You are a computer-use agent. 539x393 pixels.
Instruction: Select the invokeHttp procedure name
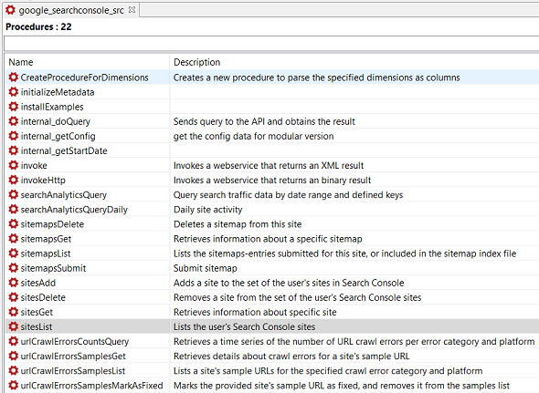coord(43,181)
